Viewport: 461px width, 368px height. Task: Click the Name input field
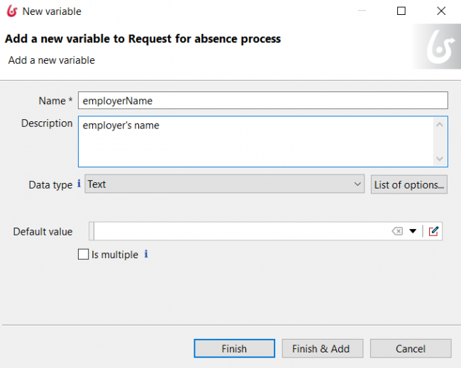tap(263, 101)
